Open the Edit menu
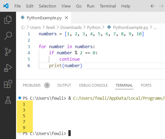 point(30,6)
